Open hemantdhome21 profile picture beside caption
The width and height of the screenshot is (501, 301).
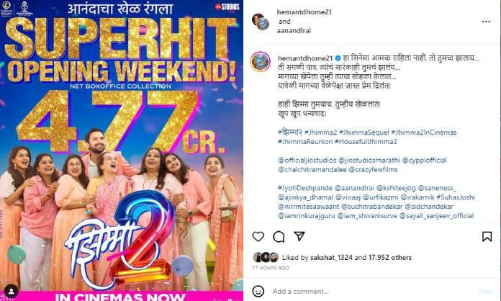coord(261,61)
